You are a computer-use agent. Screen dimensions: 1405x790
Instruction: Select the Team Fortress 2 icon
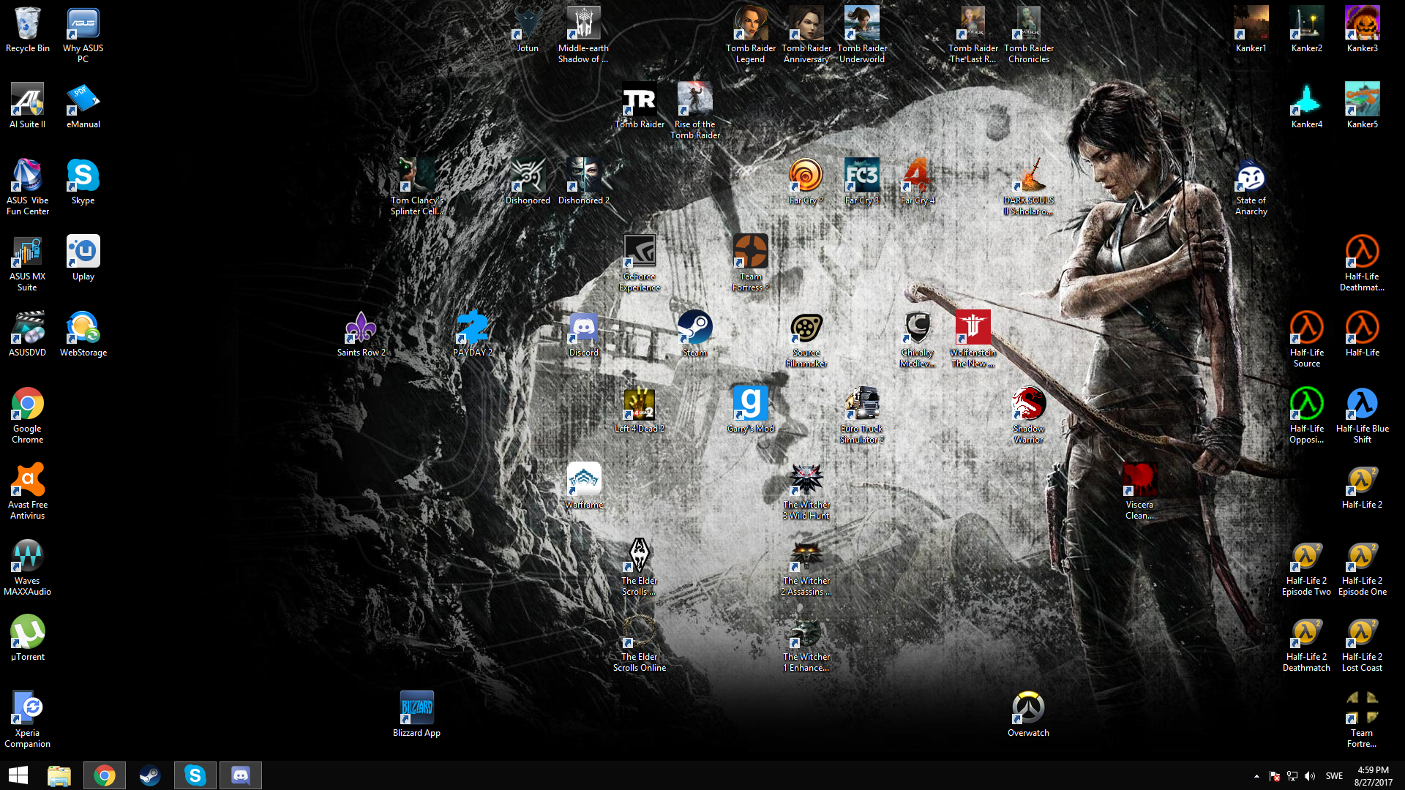(750, 252)
